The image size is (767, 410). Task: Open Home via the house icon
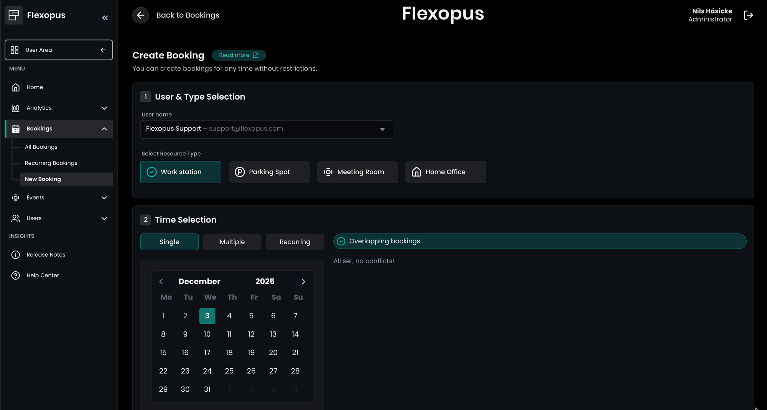(16, 87)
